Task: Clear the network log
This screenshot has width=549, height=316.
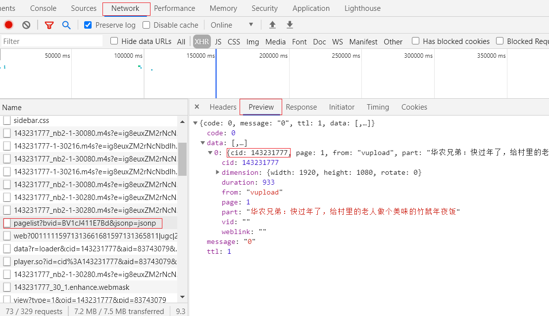Action: coord(26,25)
